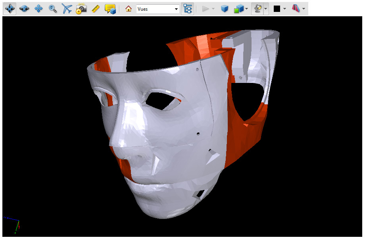Select the Spin tool

tap(24, 9)
